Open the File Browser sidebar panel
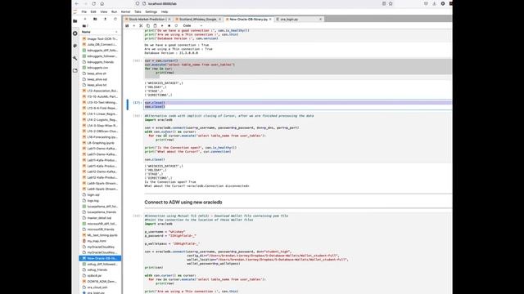524x294 pixels. (75, 20)
